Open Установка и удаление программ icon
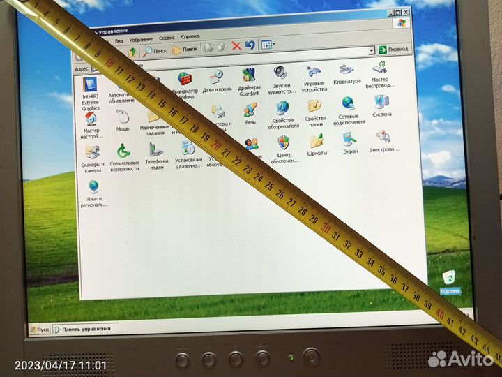 [x=188, y=155]
